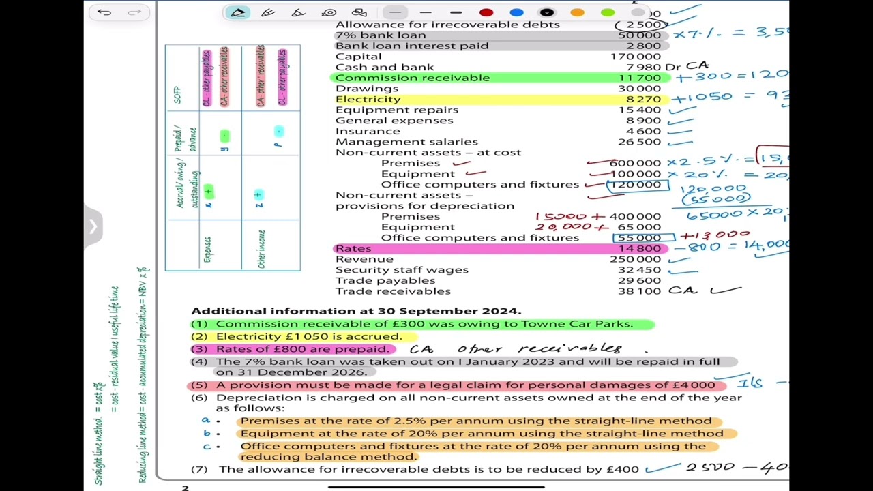
Task: Click the 'Drawings' row label
Action: coord(366,88)
